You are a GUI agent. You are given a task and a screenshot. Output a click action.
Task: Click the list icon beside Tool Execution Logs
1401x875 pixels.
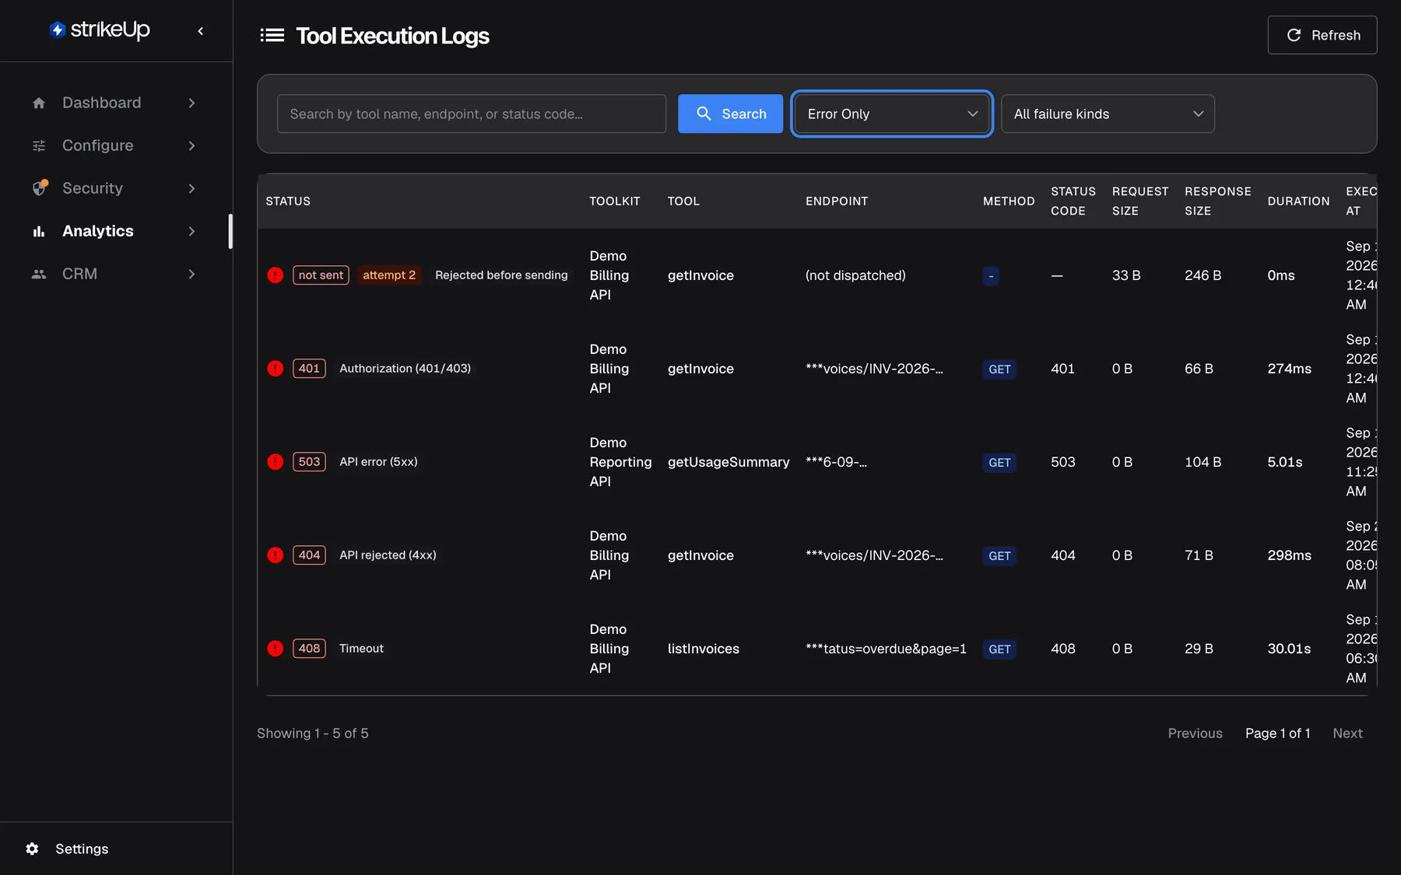(x=272, y=35)
